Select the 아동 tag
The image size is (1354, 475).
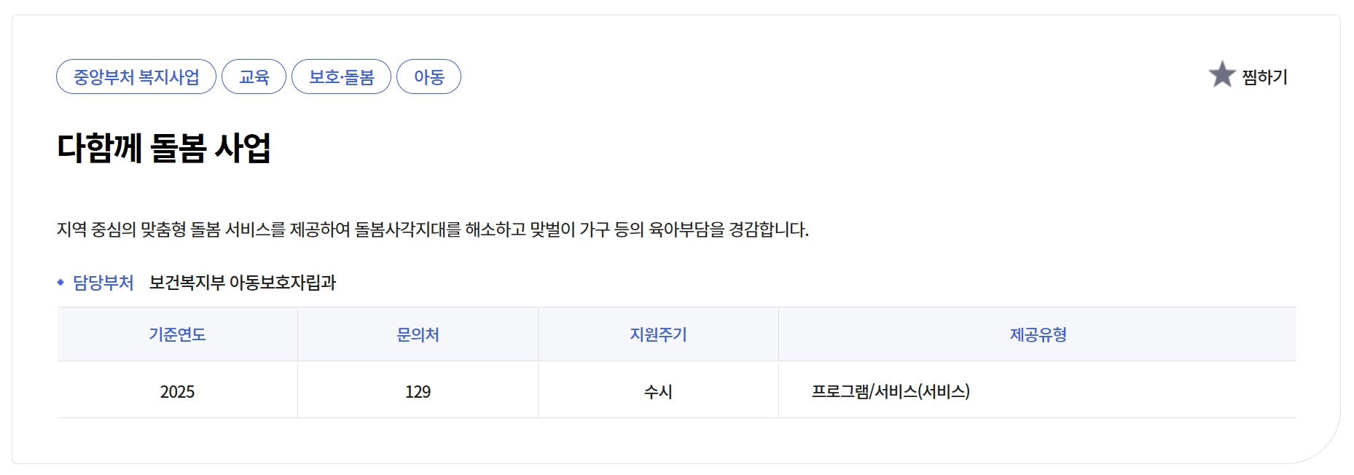429,76
